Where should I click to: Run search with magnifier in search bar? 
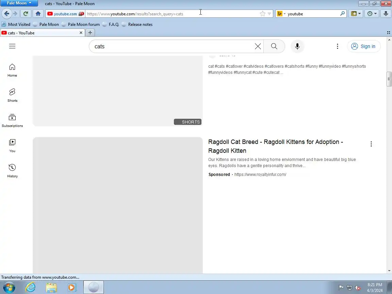(343, 14)
